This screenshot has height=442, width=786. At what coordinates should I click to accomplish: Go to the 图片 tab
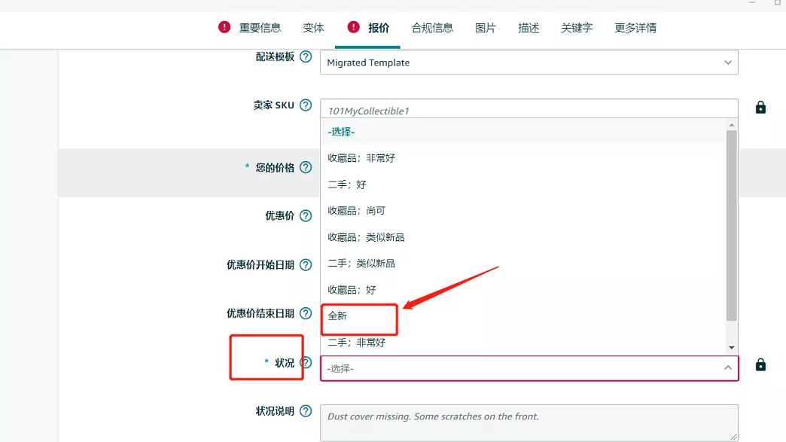tap(486, 28)
